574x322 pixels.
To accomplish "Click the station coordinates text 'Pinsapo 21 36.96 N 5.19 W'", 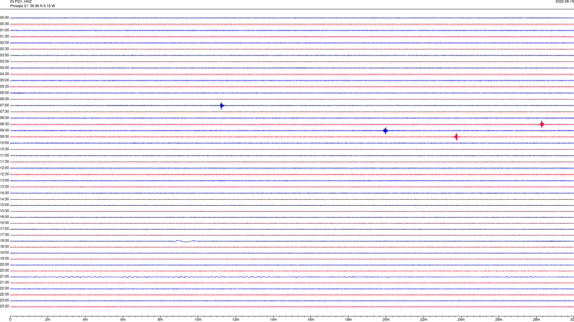I will tap(32, 6).
